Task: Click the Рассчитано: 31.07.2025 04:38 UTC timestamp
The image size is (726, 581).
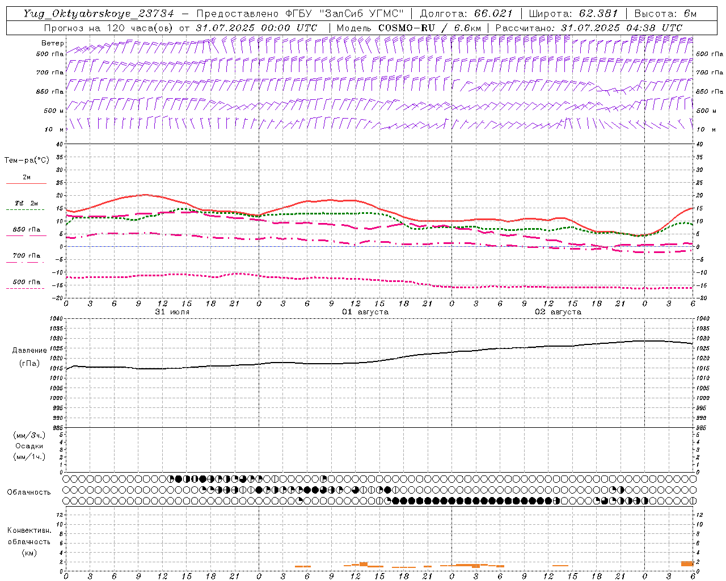Action: click(x=589, y=28)
